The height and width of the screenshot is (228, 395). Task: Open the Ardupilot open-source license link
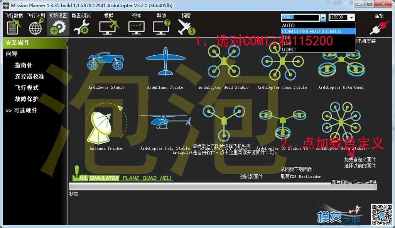coord(225,153)
